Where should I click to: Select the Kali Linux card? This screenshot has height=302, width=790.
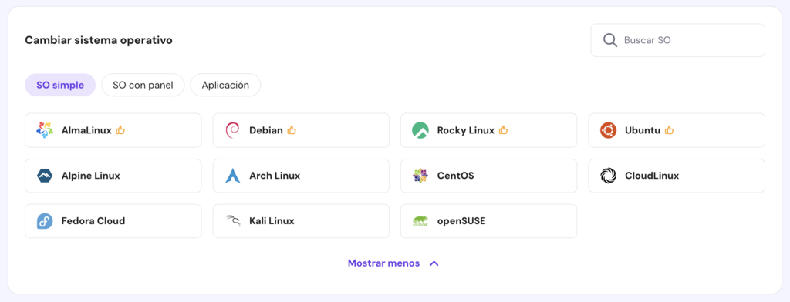coord(302,221)
